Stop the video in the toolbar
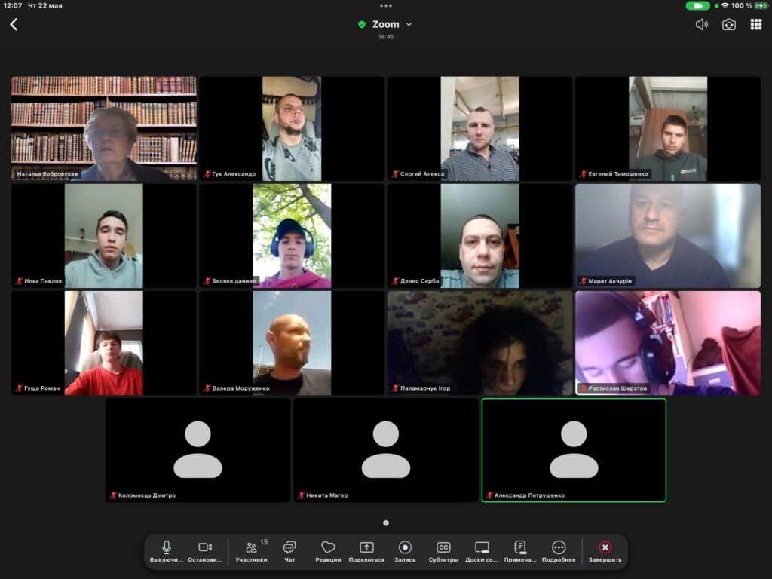 (205, 551)
